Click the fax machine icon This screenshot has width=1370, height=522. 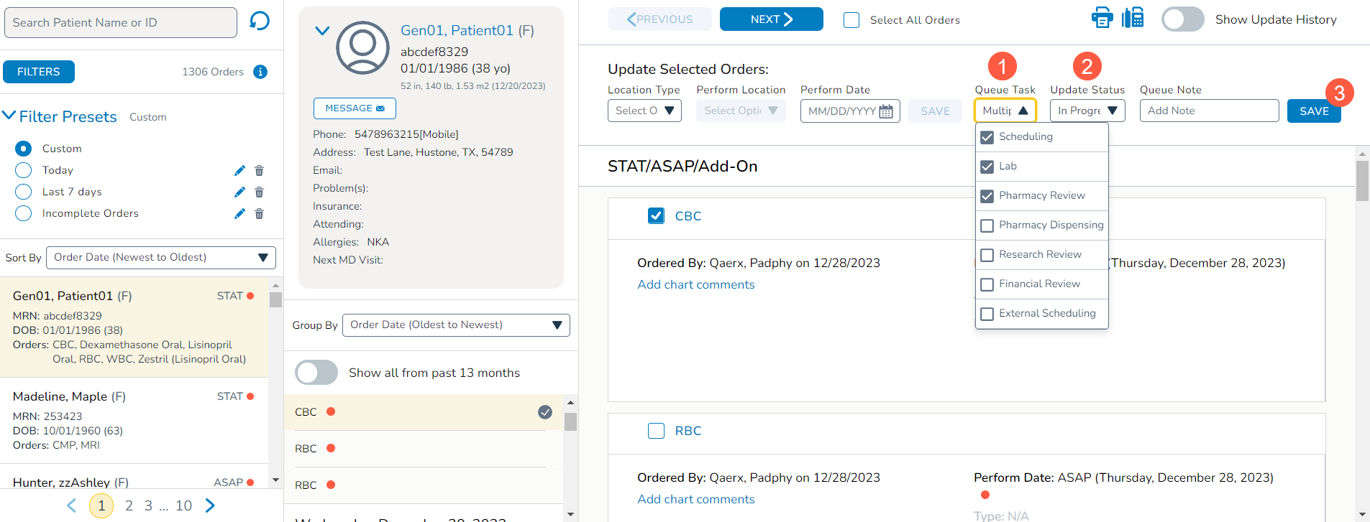point(1133,18)
